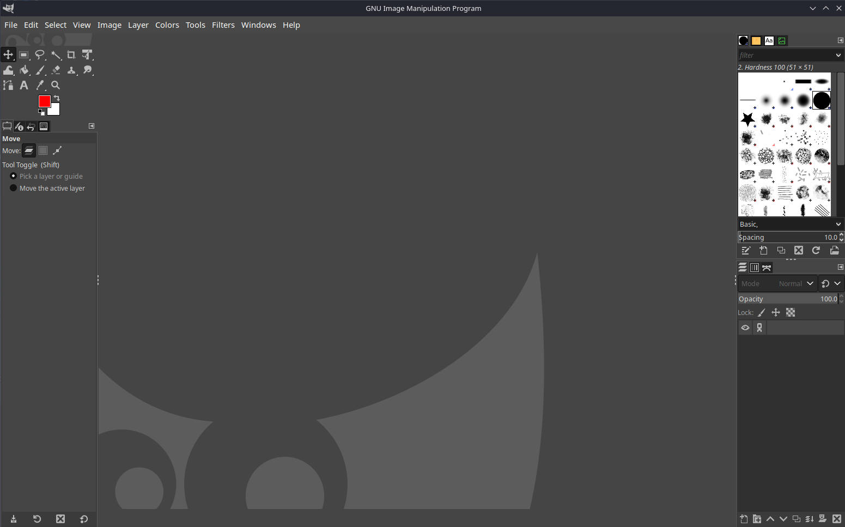Select the Fuzzy Select magic wand tool
The width and height of the screenshot is (845, 527).
(x=56, y=54)
